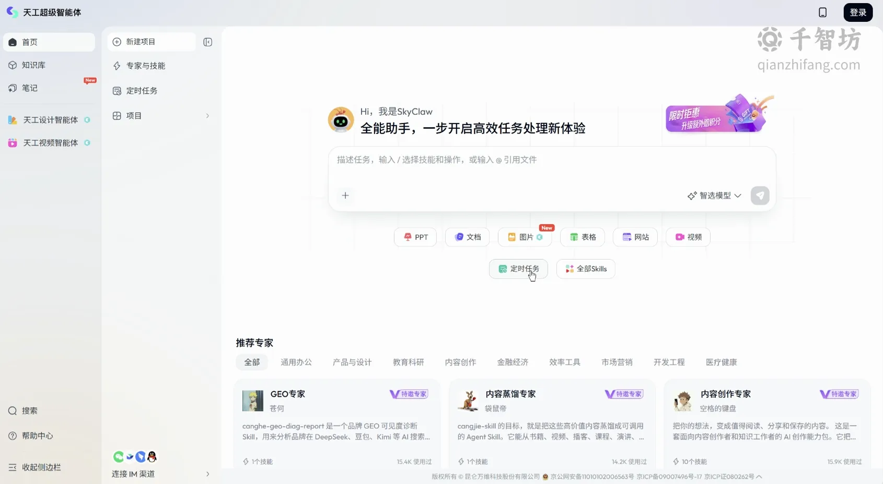Switch to the 通用办公 tab
The height and width of the screenshot is (484, 883).
coord(296,362)
